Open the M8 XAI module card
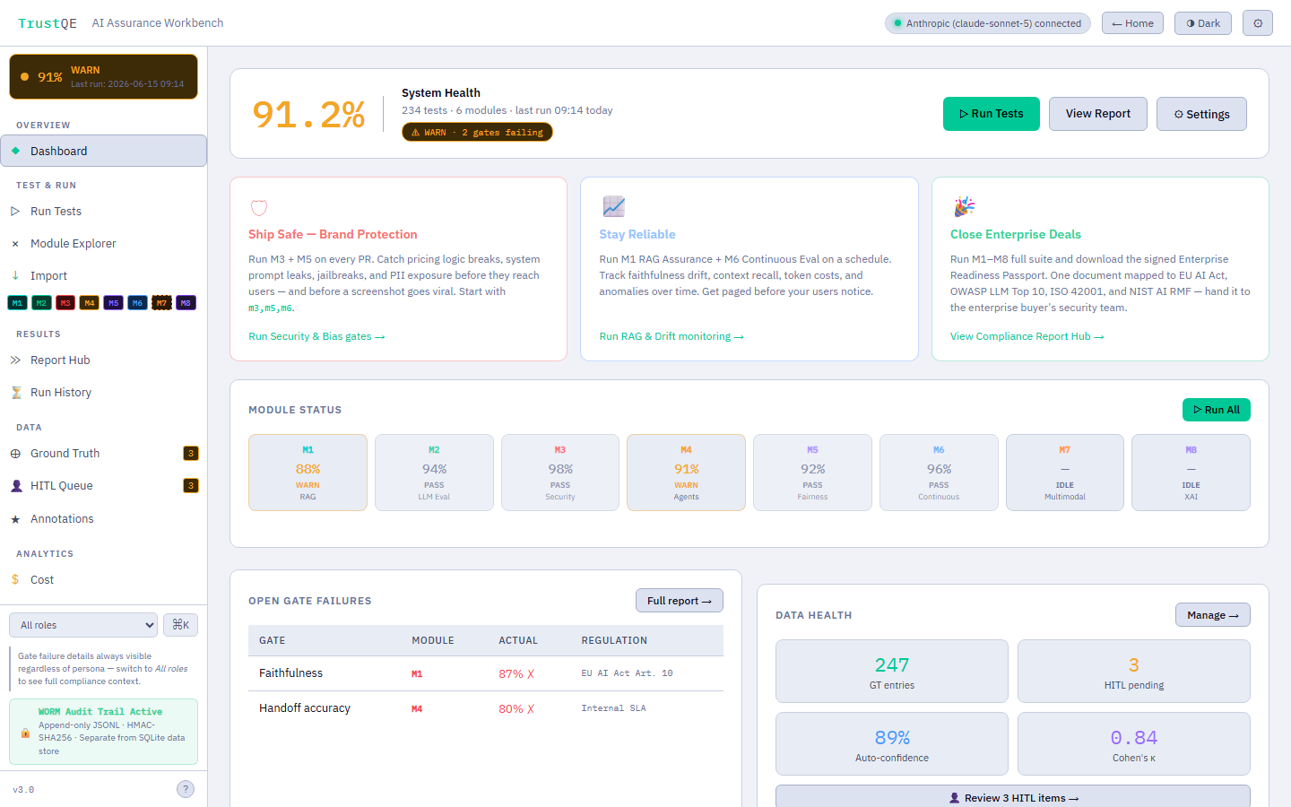This screenshot has height=807, width=1291. coord(1191,473)
